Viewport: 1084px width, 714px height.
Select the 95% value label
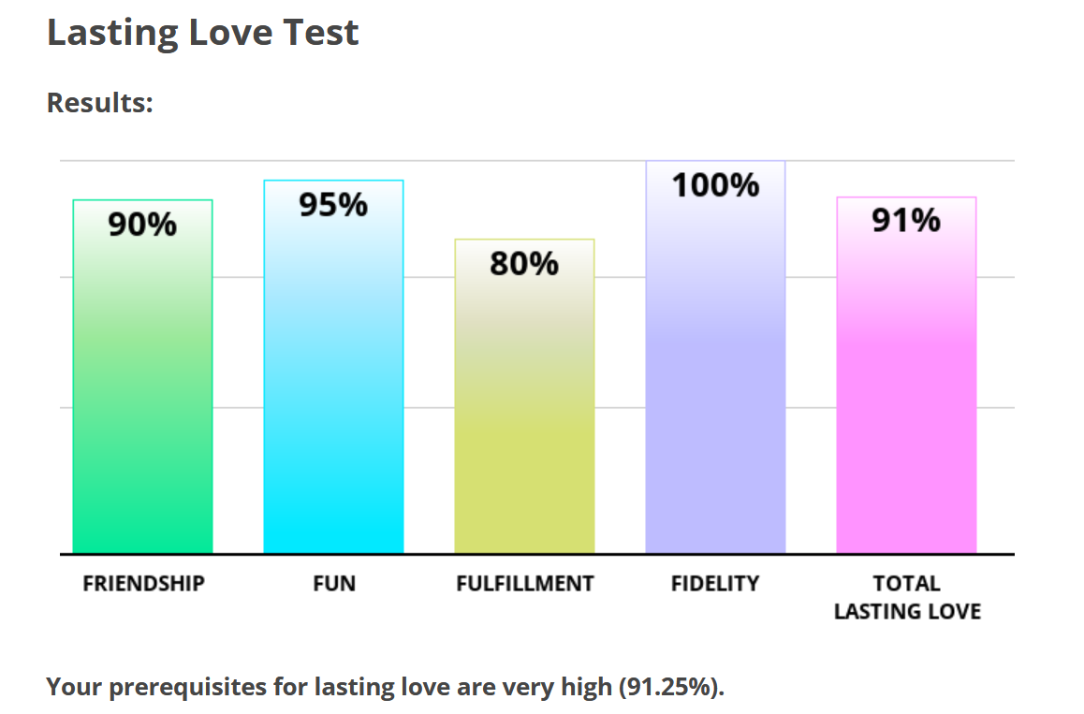(x=333, y=205)
